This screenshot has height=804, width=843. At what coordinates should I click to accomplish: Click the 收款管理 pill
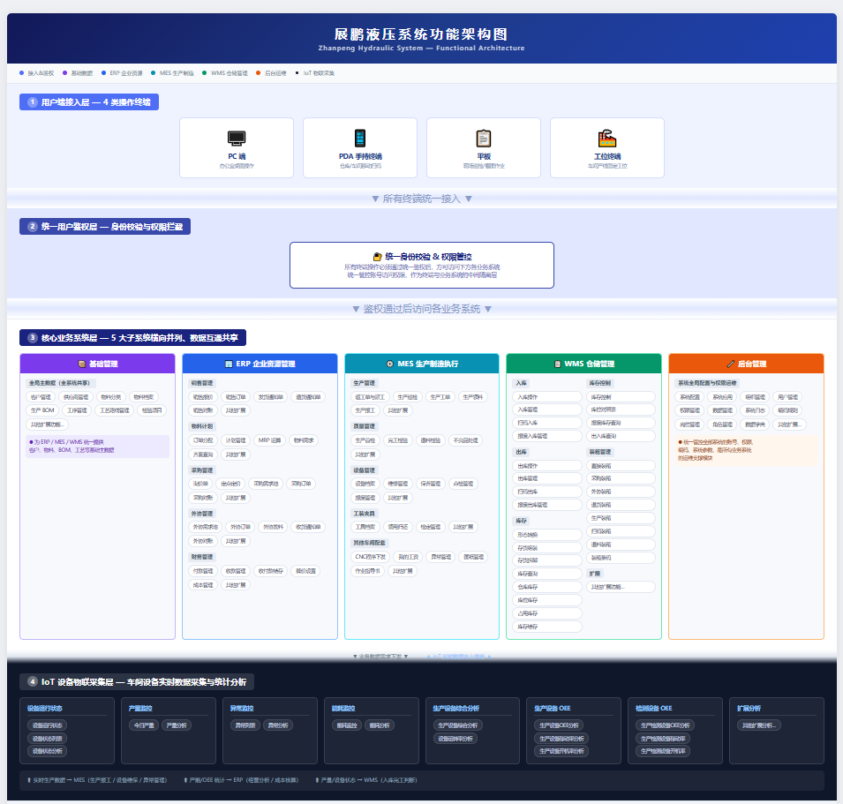236,571
